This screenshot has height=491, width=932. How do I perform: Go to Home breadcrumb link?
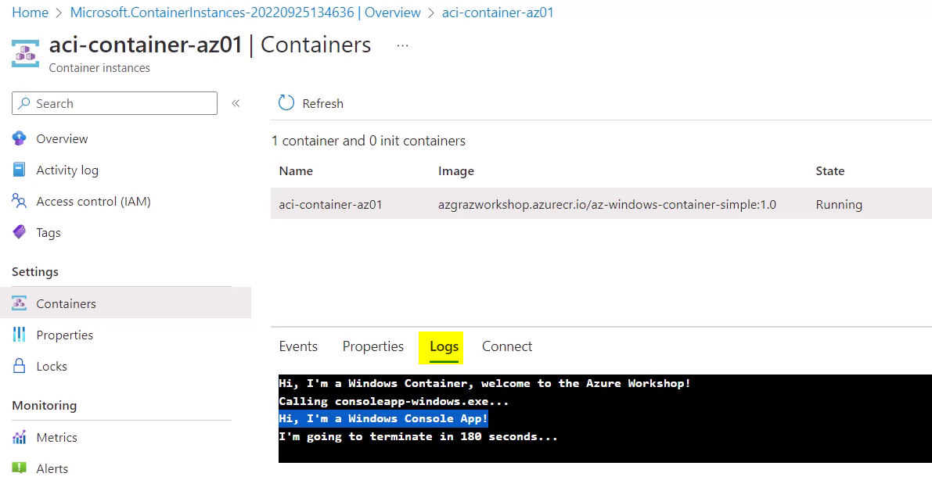[x=31, y=13]
